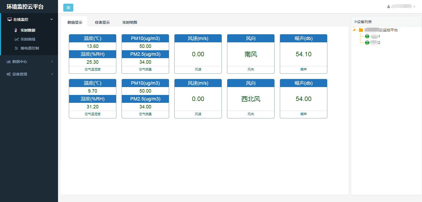The height and width of the screenshot is (202, 422).
Task: Click the noise value 54.00
Action: 304,99
